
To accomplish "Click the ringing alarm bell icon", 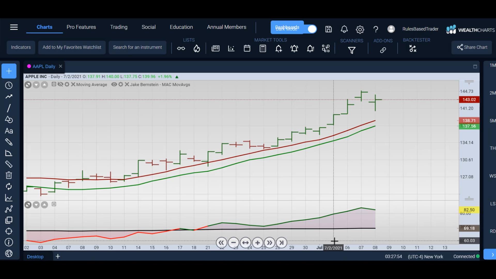I will [295, 49].
